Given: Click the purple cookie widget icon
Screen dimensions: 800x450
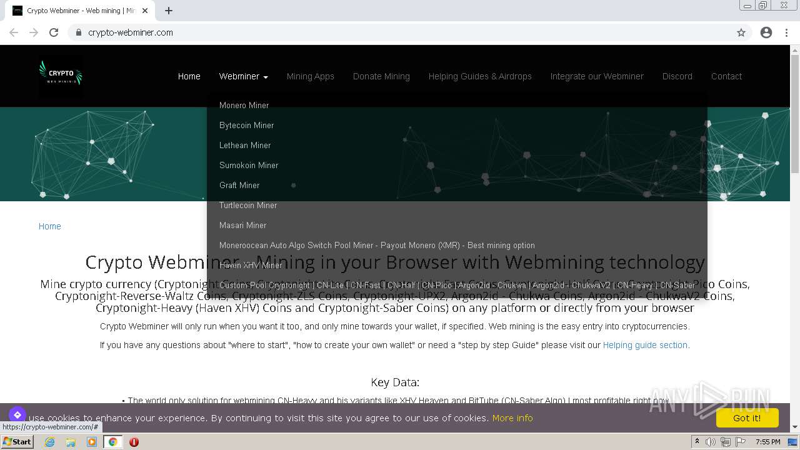Looking at the screenshot, I should pos(17,415).
